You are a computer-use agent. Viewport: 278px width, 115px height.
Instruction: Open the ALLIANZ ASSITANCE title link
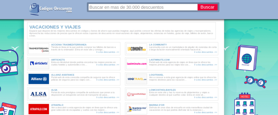[x=63, y=75]
